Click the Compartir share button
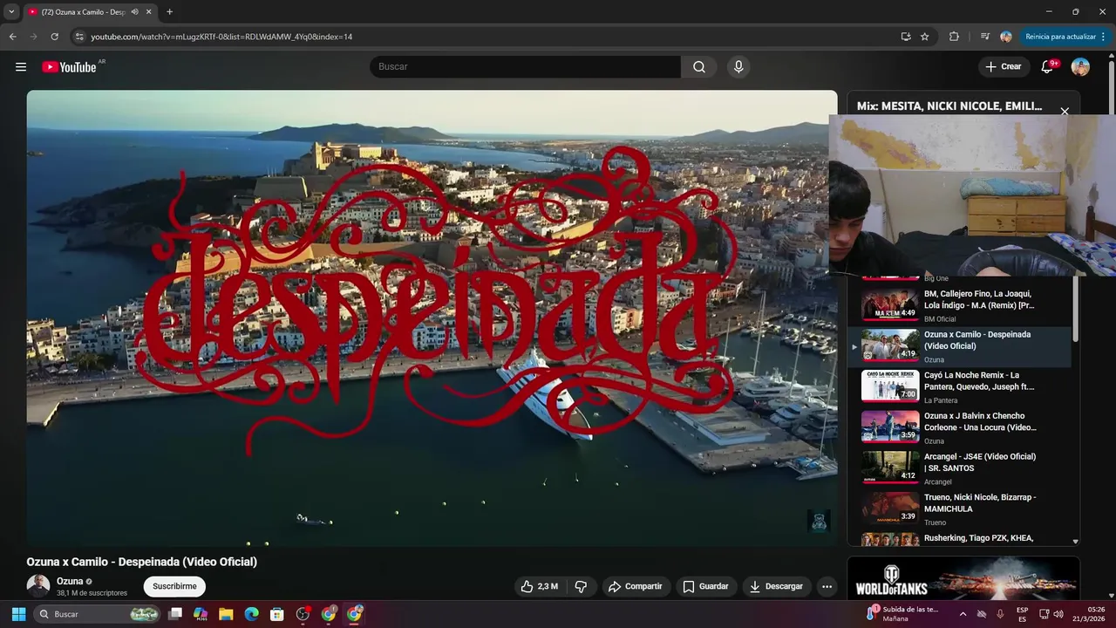 point(635,586)
